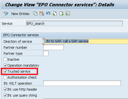Go to the Previous Entry icon

pyautogui.click(x=55, y=14)
